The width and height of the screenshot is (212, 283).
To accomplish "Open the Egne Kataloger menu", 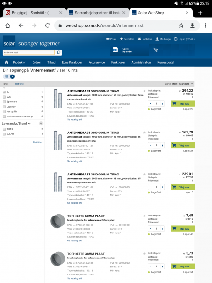I will tap(72, 62).
